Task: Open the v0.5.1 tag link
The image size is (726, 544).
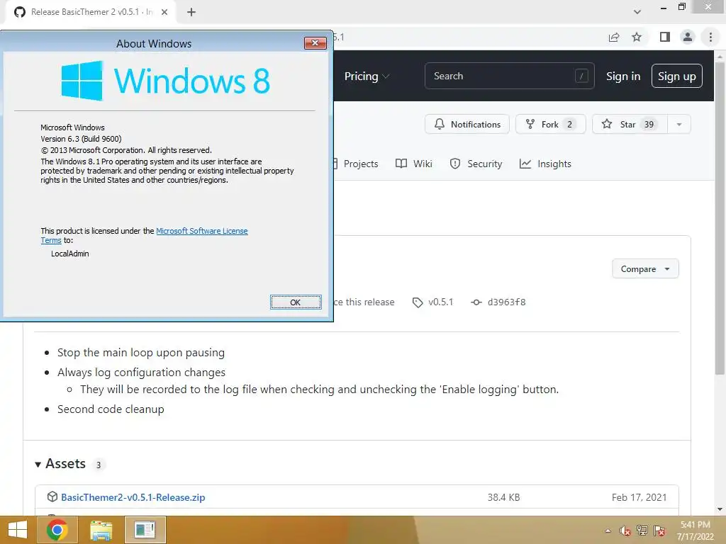Action: [x=433, y=302]
